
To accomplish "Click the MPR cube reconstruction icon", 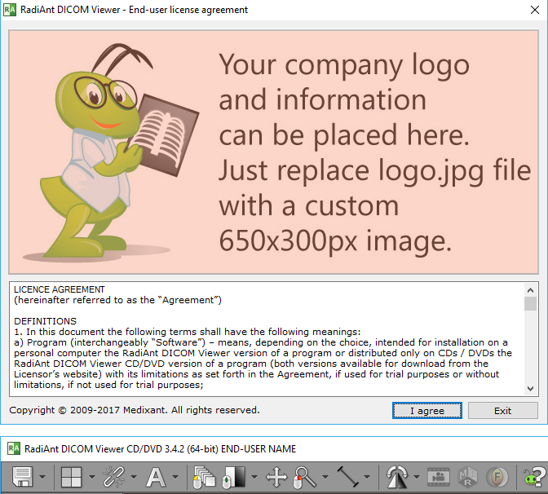I will (467, 477).
